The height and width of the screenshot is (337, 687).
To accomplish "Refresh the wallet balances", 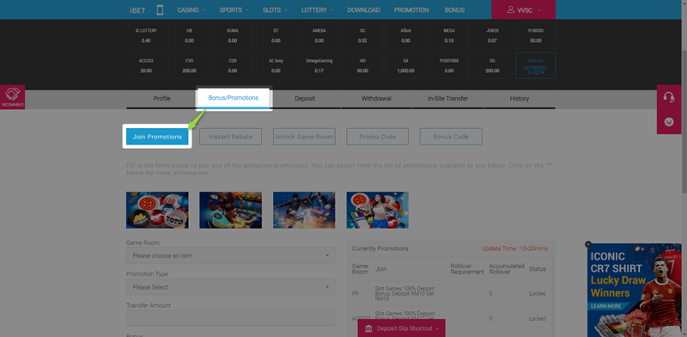I will (x=535, y=66).
